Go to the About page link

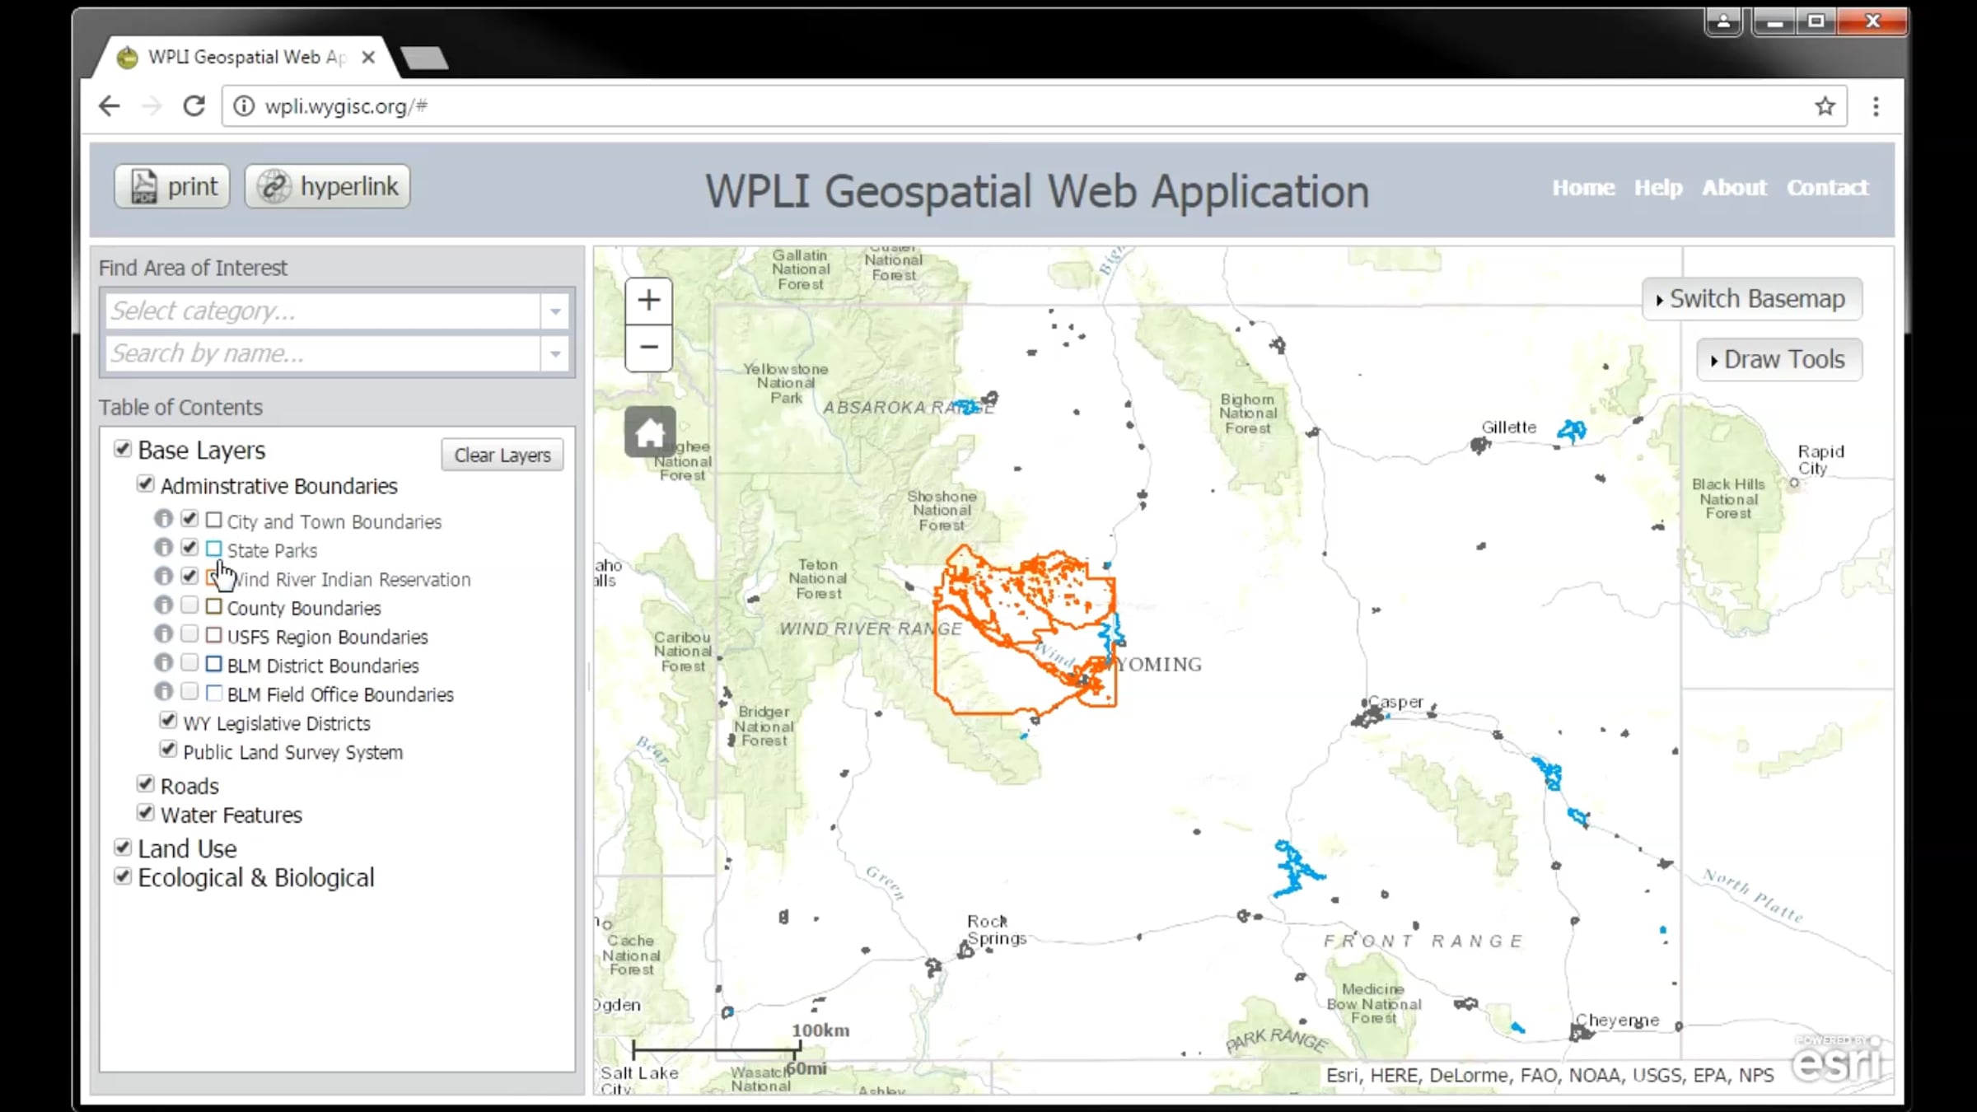tap(1734, 188)
